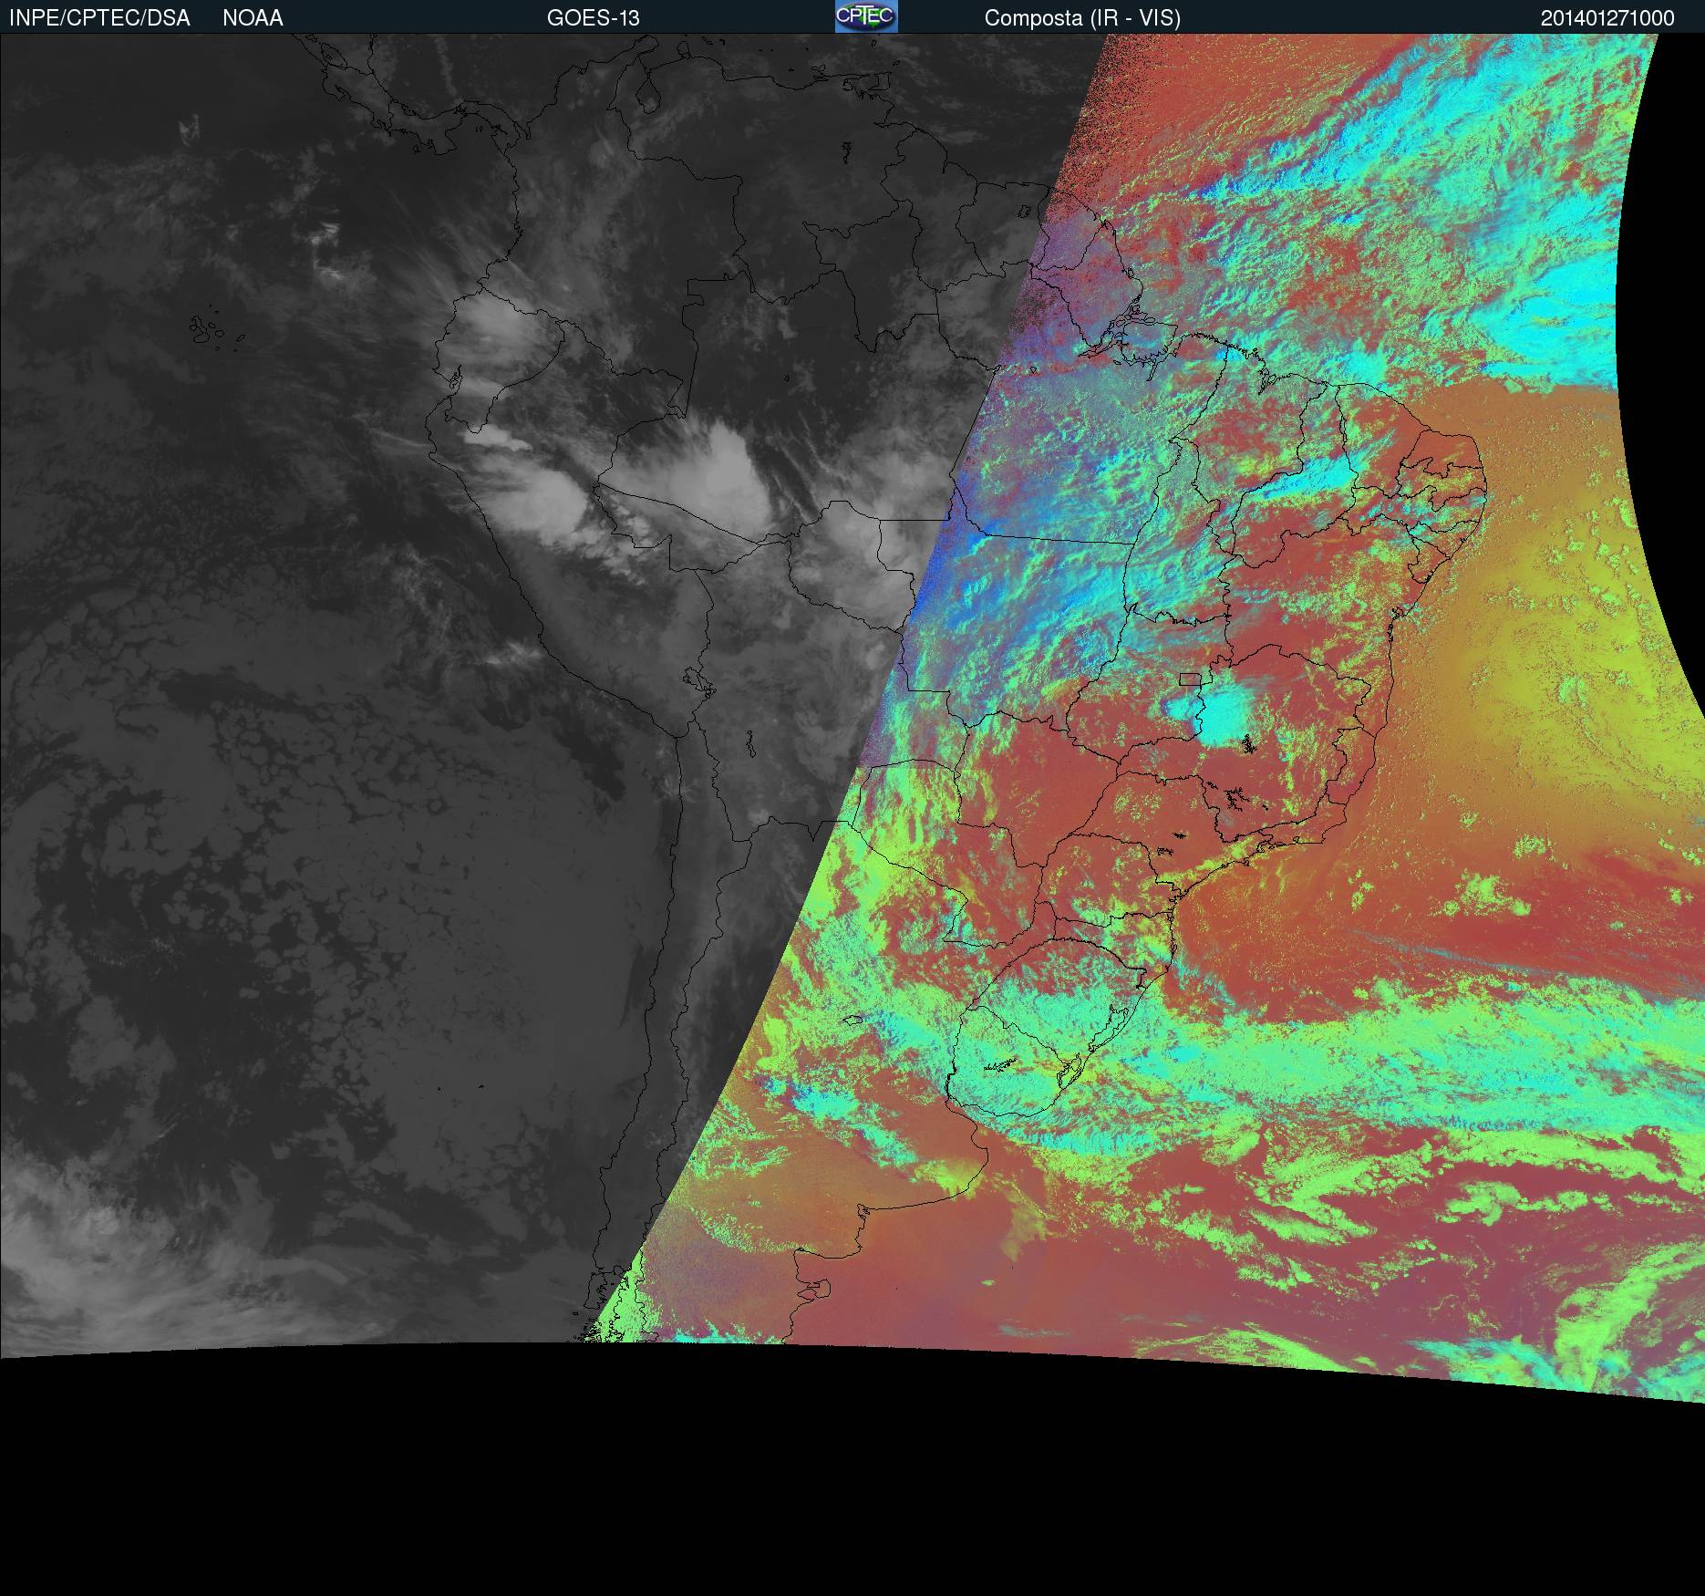Click the Composta (IR - VIS) title
The height and width of the screenshot is (1596, 1705).
1082,18
